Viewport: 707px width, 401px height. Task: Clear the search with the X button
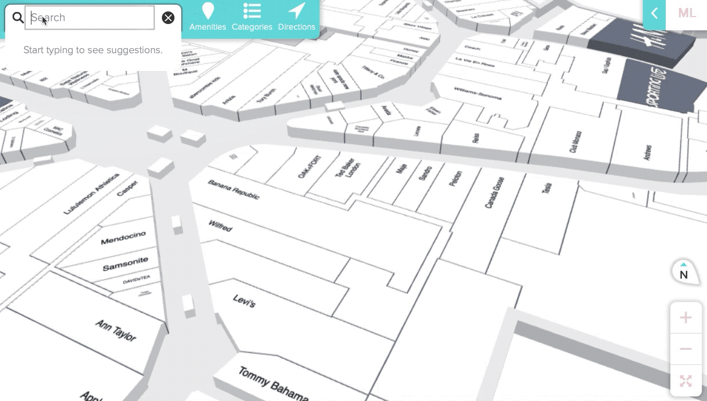coord(168,18)
